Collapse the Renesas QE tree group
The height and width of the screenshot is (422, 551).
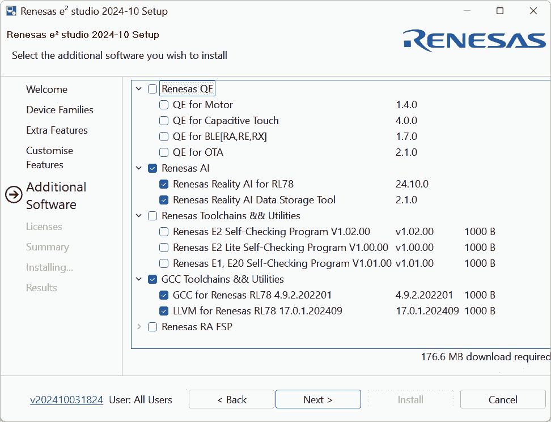coord(139,89)
